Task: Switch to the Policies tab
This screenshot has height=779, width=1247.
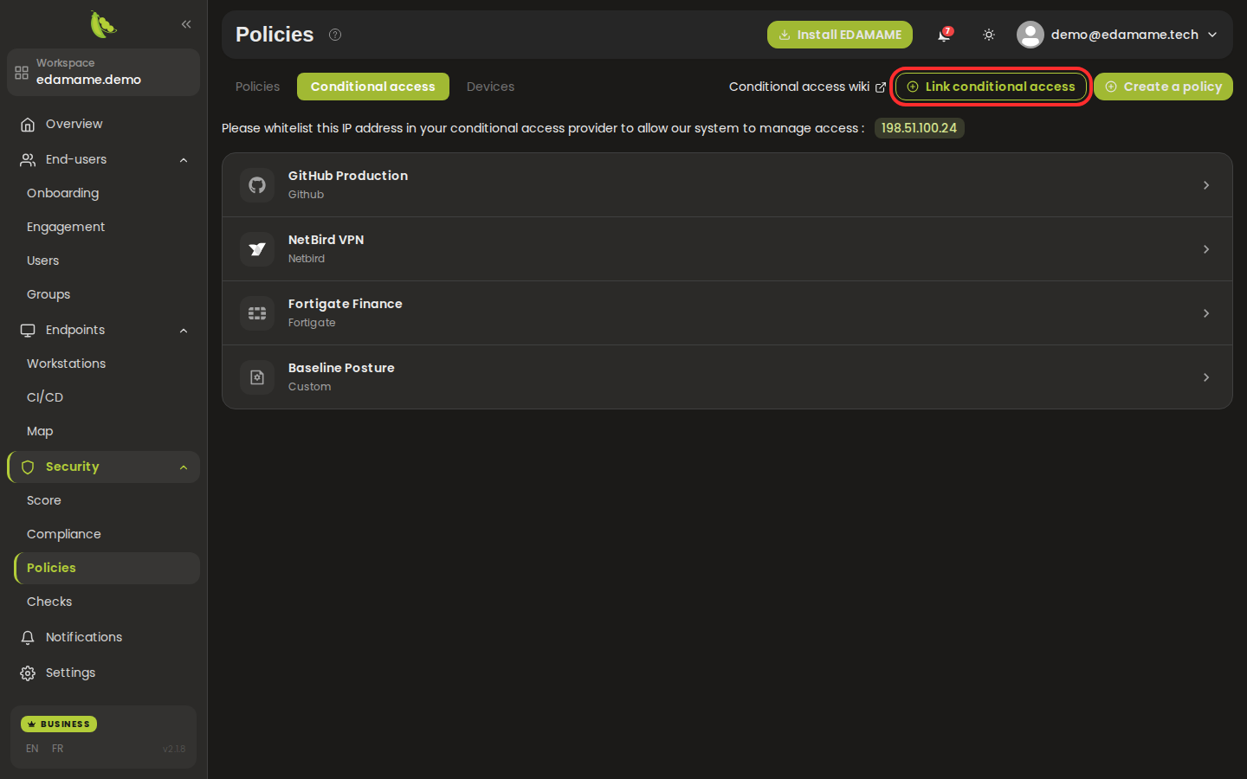Action: click(257, 87)
